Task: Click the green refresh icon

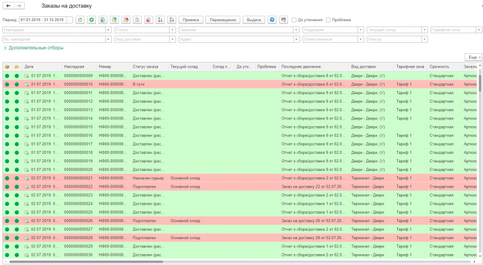Action: [80, 20]
